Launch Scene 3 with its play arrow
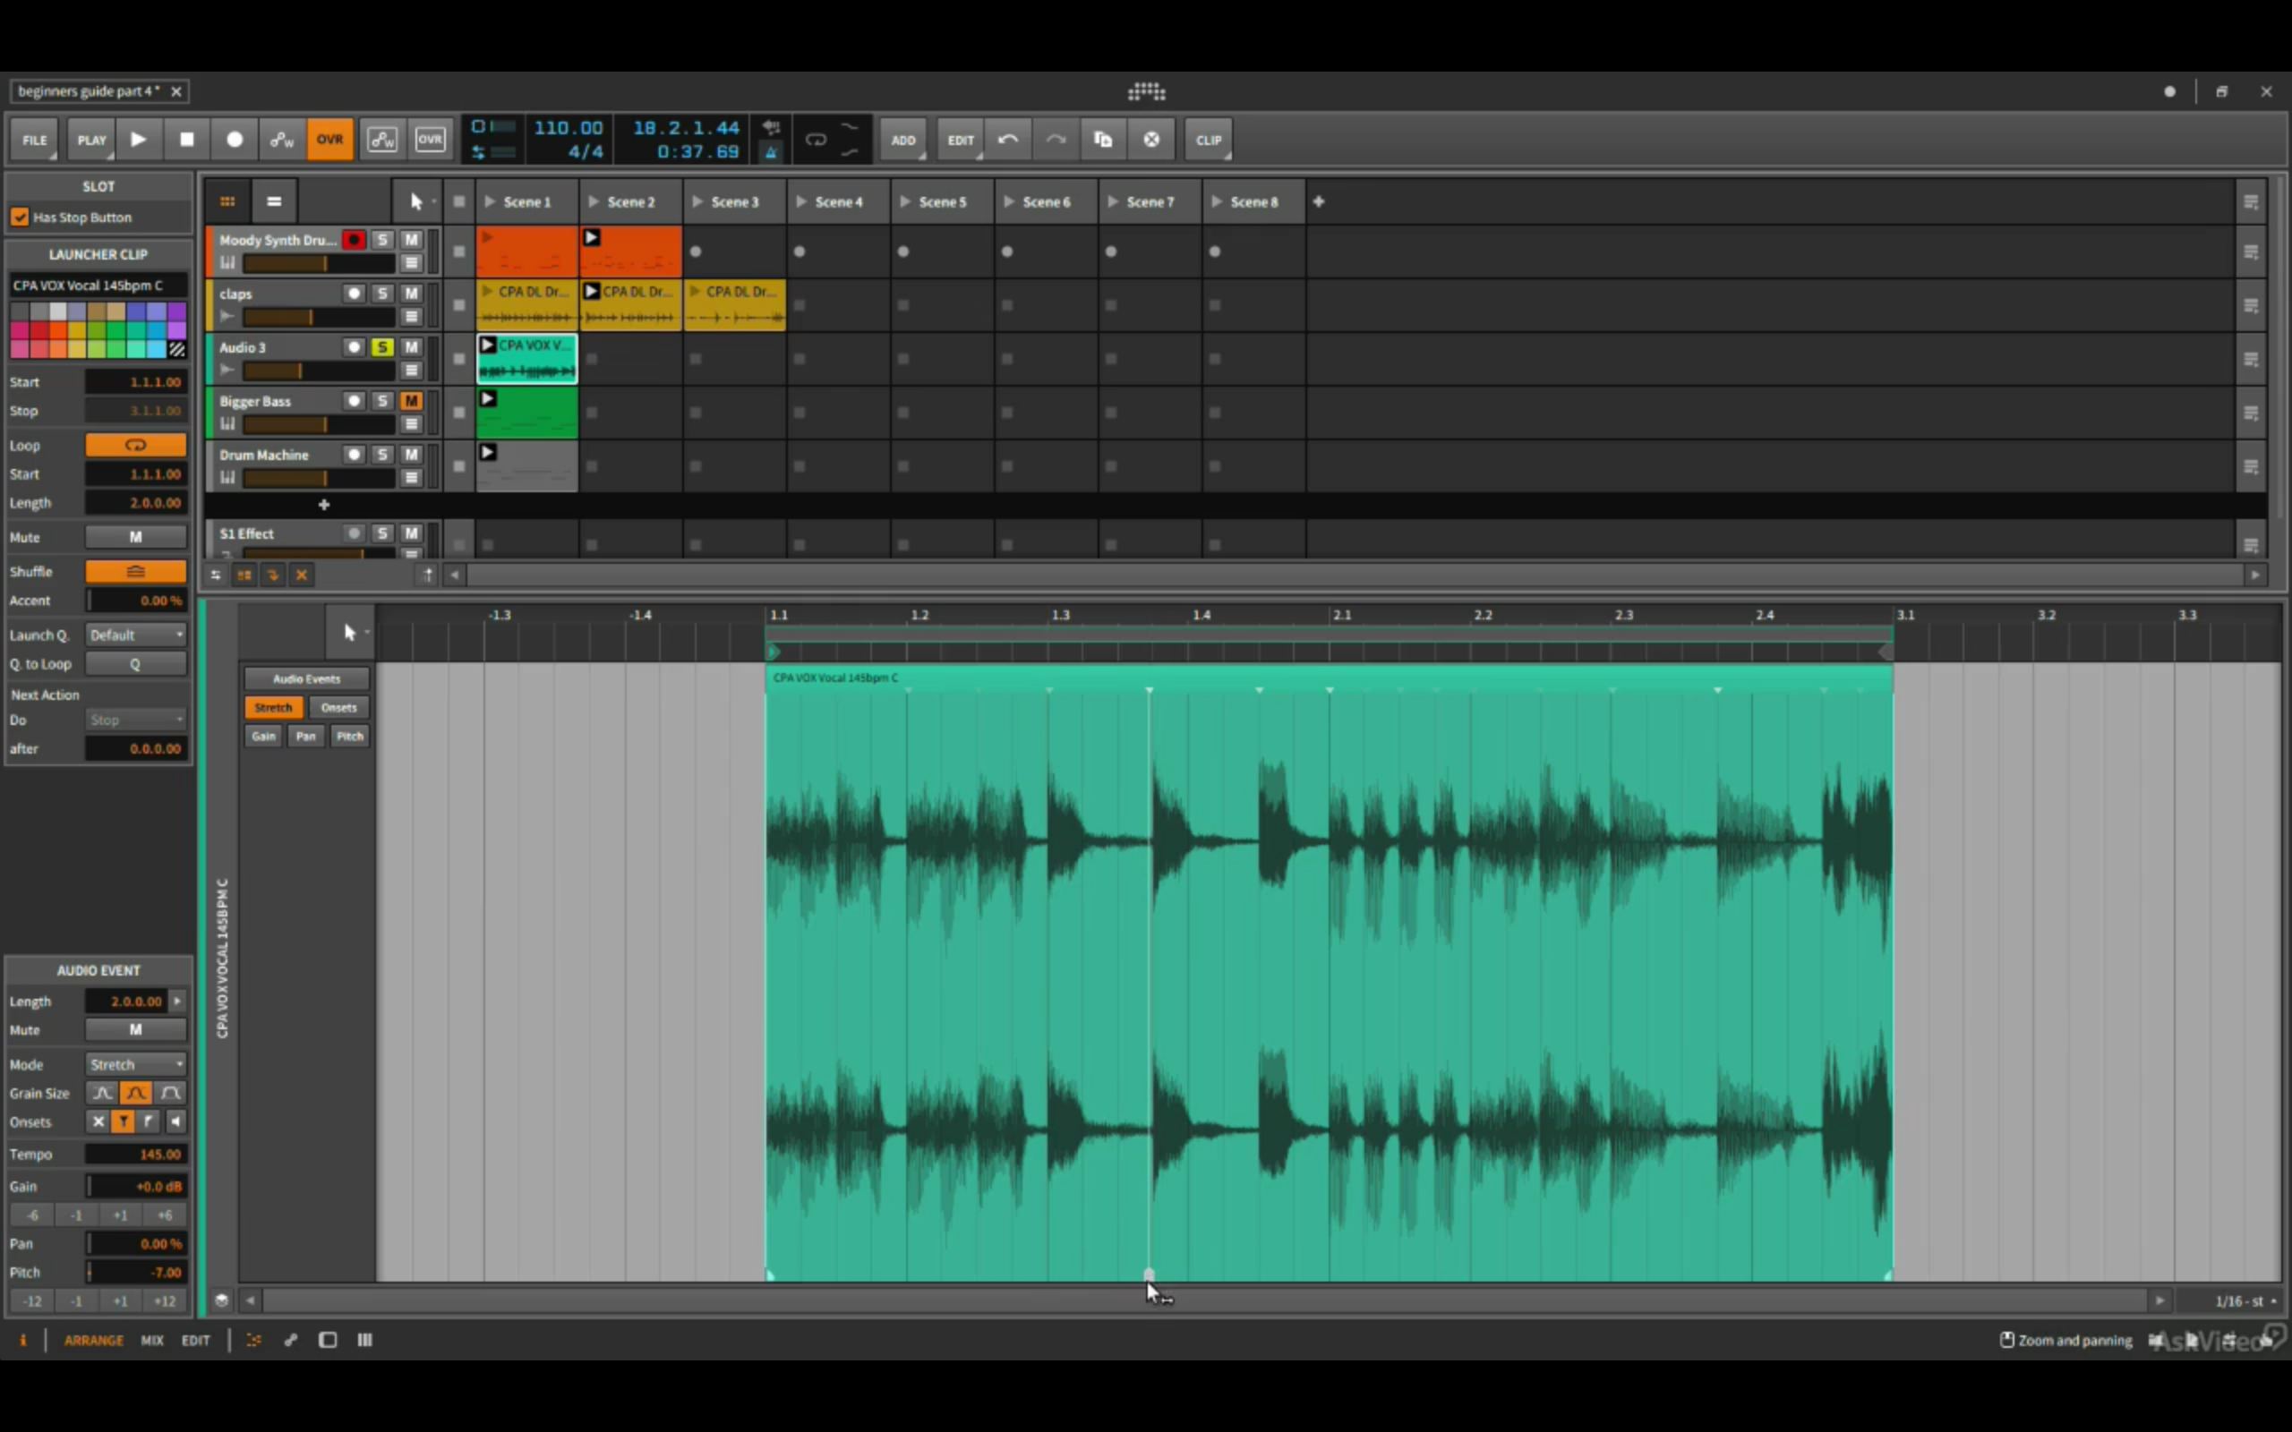The height and width of the screenshot is (1432, 2292). click(x=697, y=200)
